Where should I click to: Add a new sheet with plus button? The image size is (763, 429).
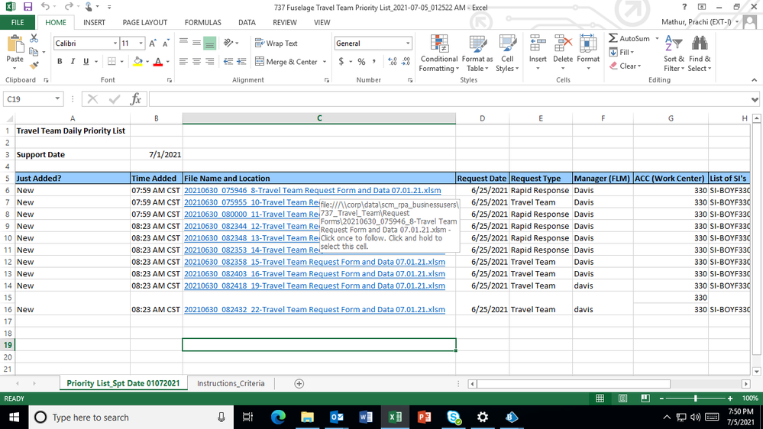coord(299,383)
